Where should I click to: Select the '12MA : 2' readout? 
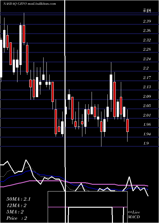click(x=17, y=205)
